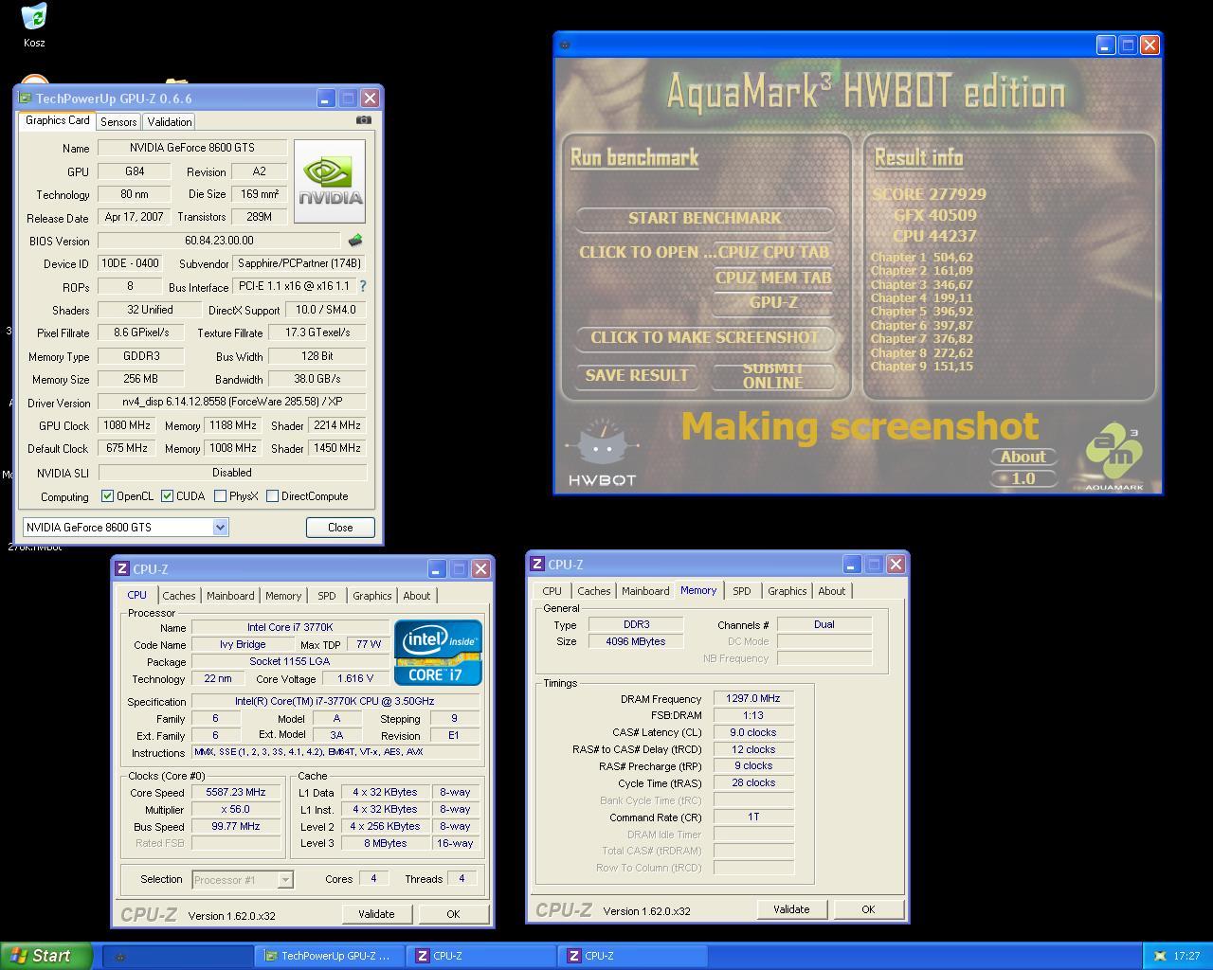The width and height of the screenshot is (1213, 970).
Task: Click SUBMIT ONLINE in AquaMark
Action: pos(773,376)
